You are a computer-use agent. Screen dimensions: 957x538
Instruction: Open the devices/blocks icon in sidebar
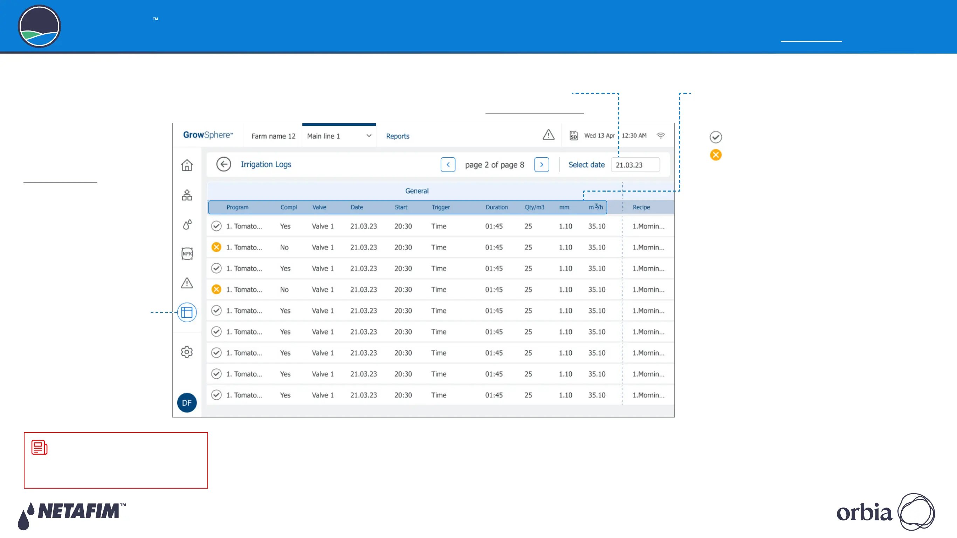187,195
